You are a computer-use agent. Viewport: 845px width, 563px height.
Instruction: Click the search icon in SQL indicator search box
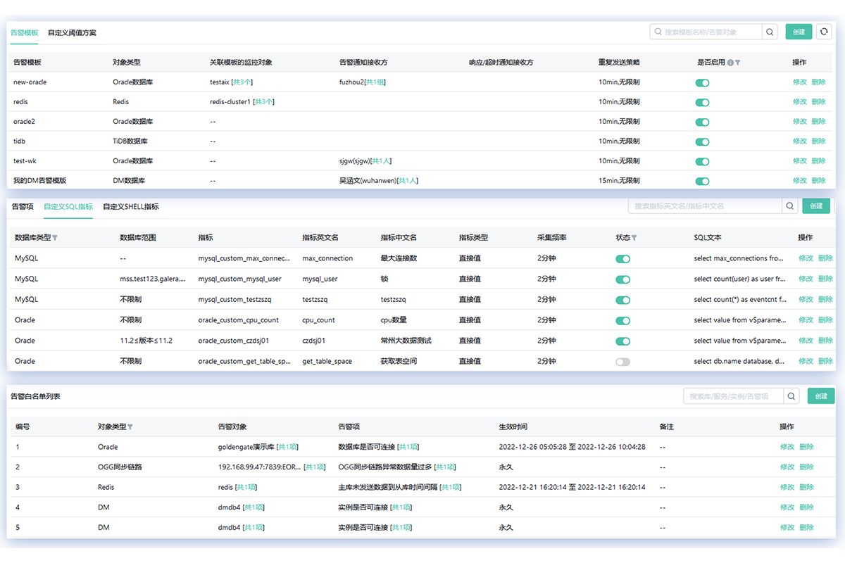pos(790,206)
